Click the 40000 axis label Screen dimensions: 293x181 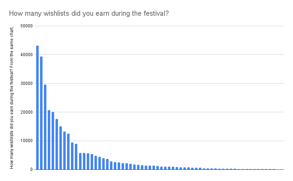[27, 55]
